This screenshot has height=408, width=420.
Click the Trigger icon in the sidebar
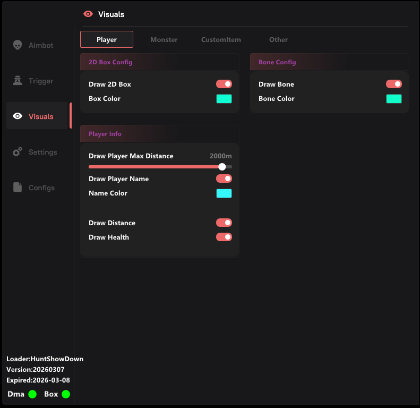pos(18,81)
